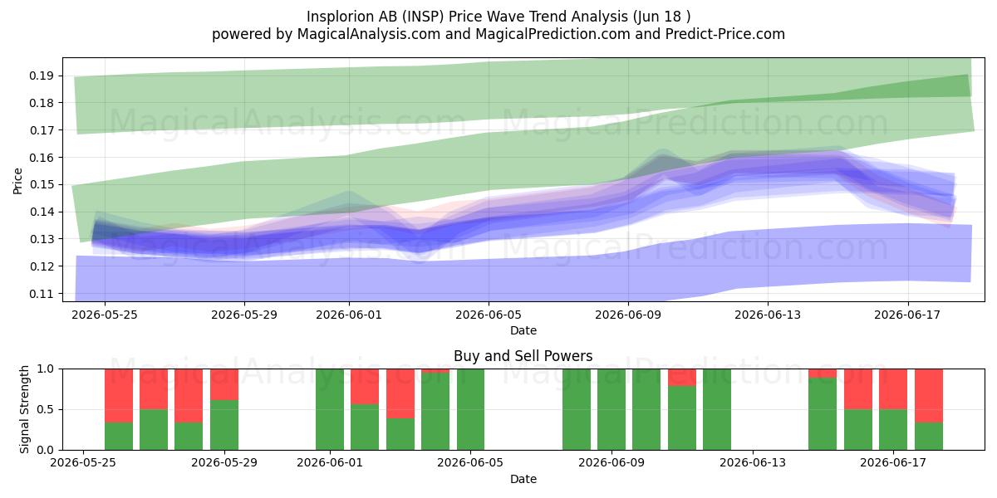Click 2026-06-05 on the price chart axis
Screen dimensions: 997x498
[489, 314]
